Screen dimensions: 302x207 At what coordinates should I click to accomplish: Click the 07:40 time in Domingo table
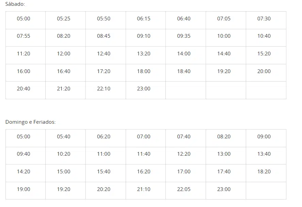pyautogui.click(x=184, y=137)
